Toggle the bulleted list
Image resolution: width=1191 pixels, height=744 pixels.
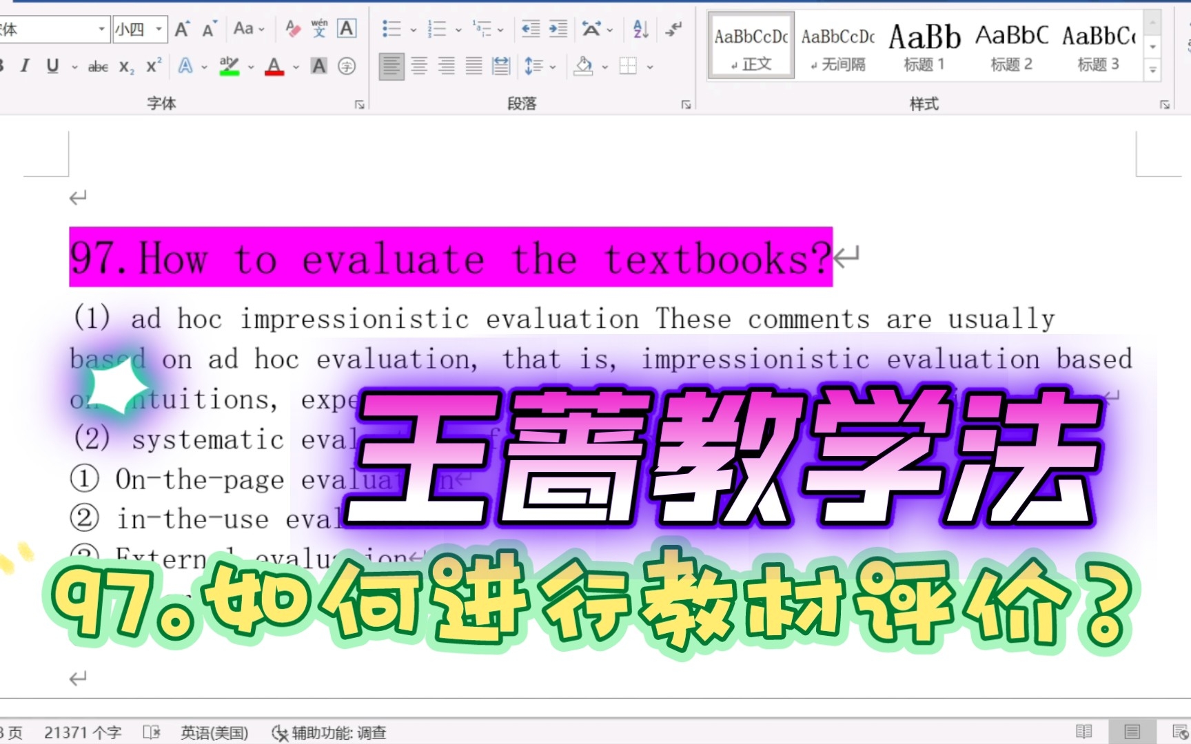coord(390,29)
